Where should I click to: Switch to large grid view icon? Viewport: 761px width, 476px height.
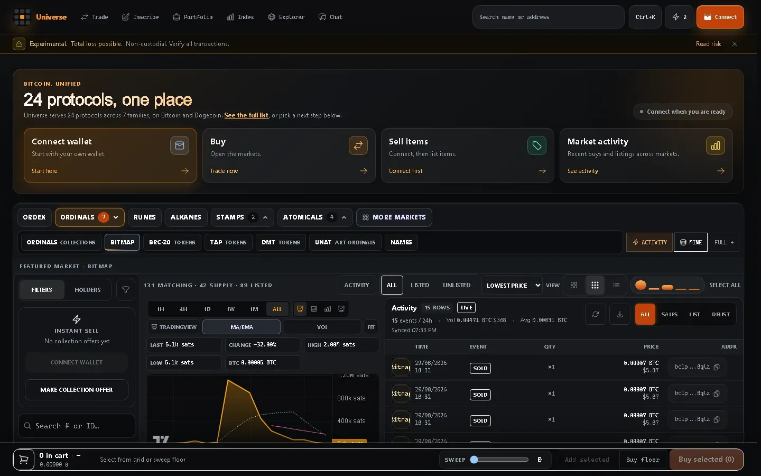coord(574,285)
